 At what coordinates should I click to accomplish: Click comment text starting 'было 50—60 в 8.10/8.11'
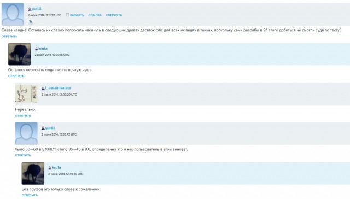point(101,149)
